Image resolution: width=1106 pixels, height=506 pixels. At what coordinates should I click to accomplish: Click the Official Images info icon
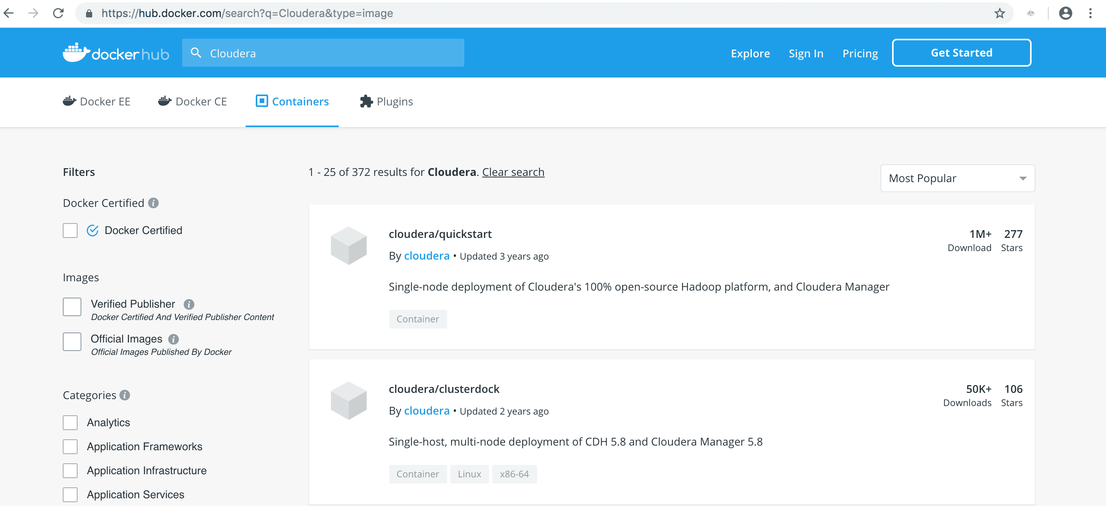[x=174, y=339]
